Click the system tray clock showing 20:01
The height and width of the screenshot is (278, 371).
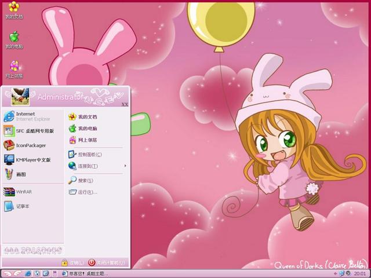point(359,273)
